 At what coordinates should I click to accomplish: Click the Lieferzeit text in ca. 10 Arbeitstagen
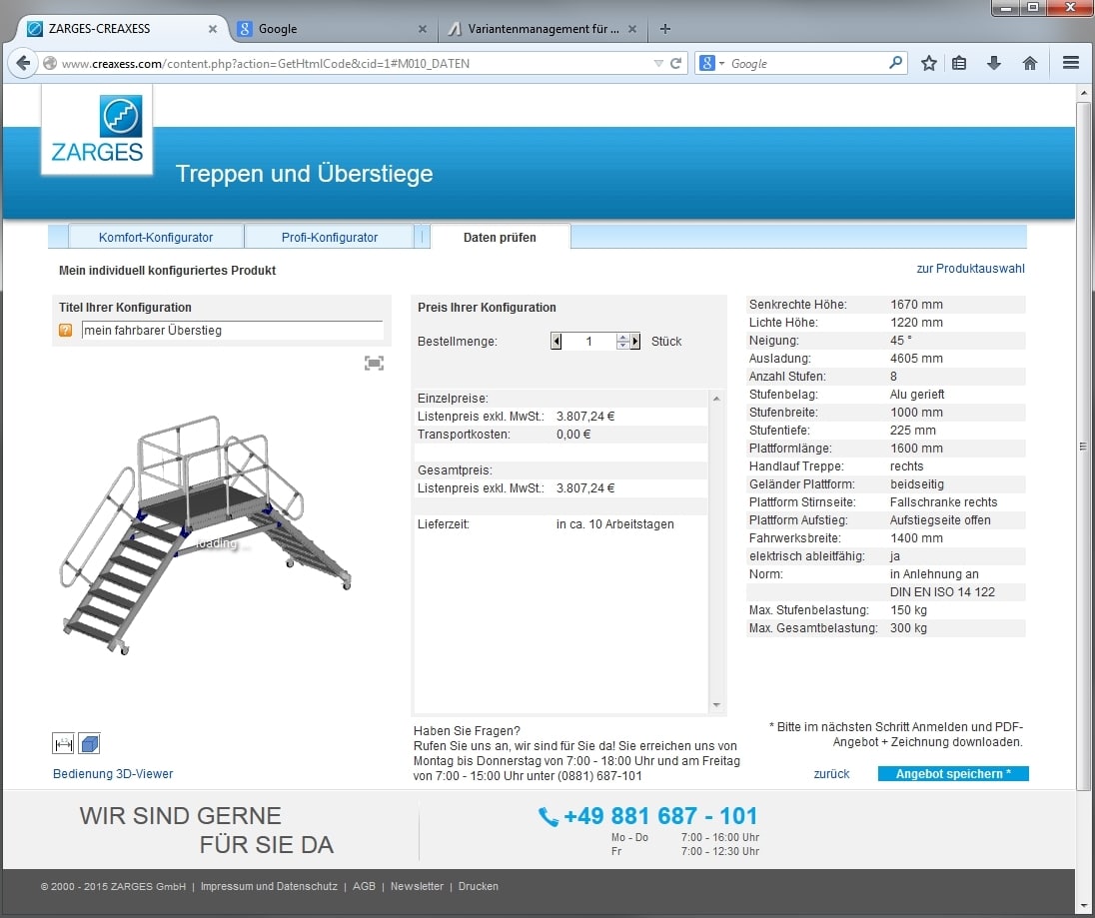pos(615,524)
